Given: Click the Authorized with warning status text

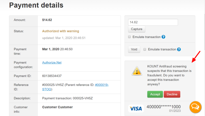Looking at the screenshot, I should [x=61, y=31].
